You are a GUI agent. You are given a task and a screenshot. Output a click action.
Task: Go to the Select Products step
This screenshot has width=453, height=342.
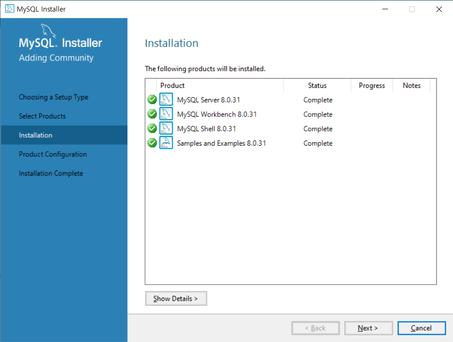coord(42,116)
